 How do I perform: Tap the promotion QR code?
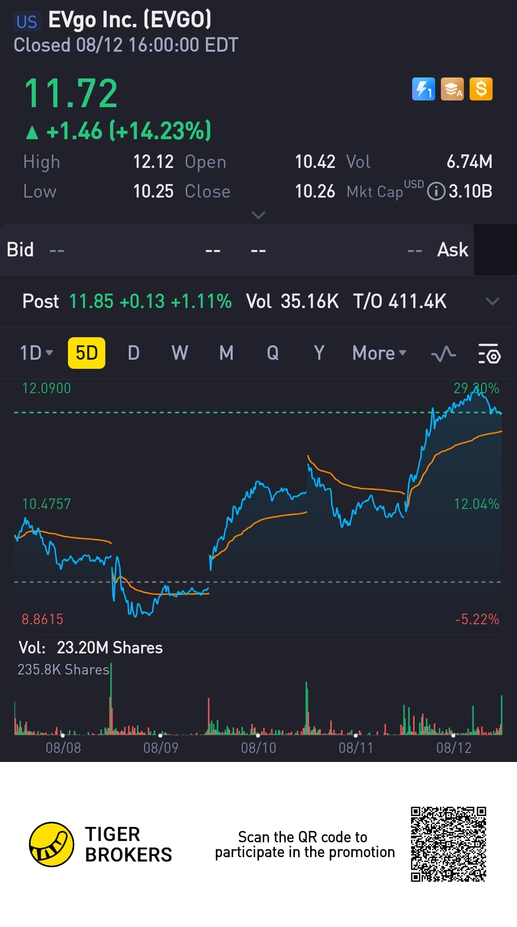(448, 844)
